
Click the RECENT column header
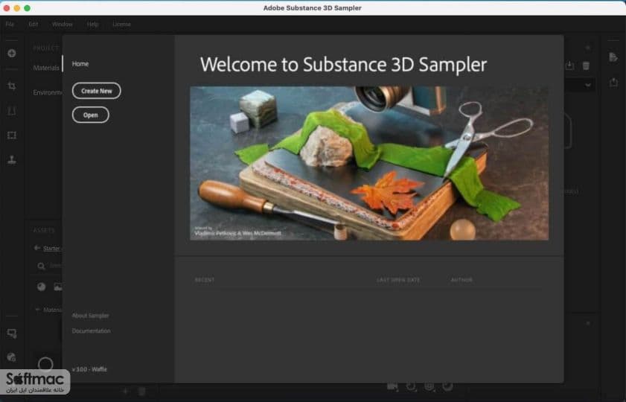click(205, 280)
